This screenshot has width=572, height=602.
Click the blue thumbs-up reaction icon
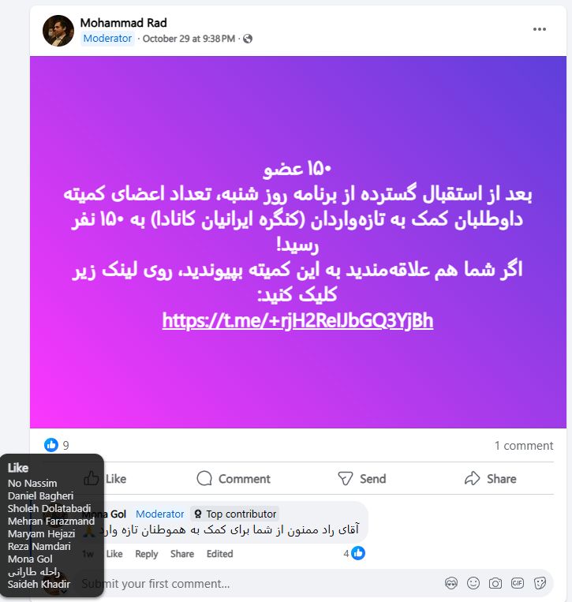point(51,445)
